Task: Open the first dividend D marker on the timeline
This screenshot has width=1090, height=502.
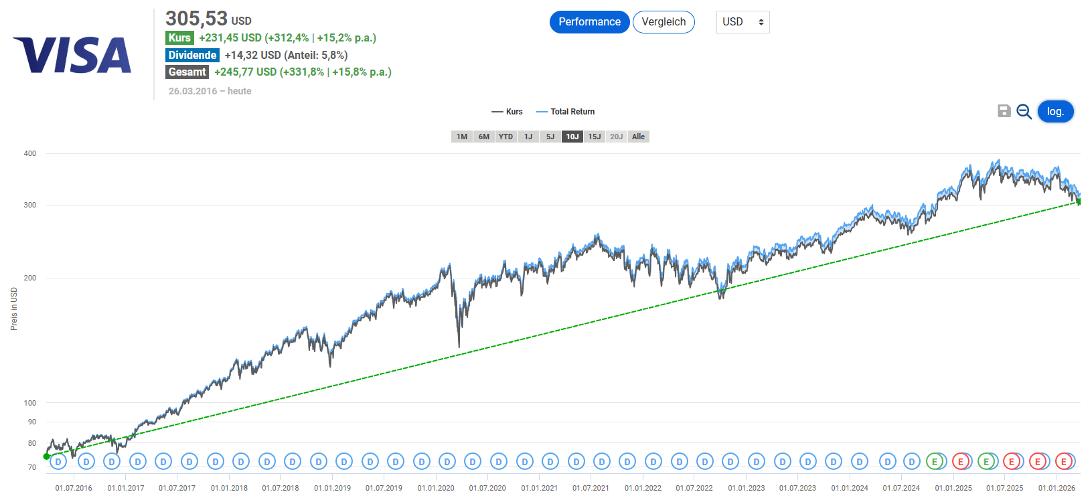Action: (x=58, y=461)
